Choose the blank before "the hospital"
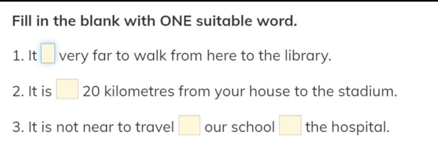Image resolution: width=438 pixels, height=158 pixels. point(290,125)
